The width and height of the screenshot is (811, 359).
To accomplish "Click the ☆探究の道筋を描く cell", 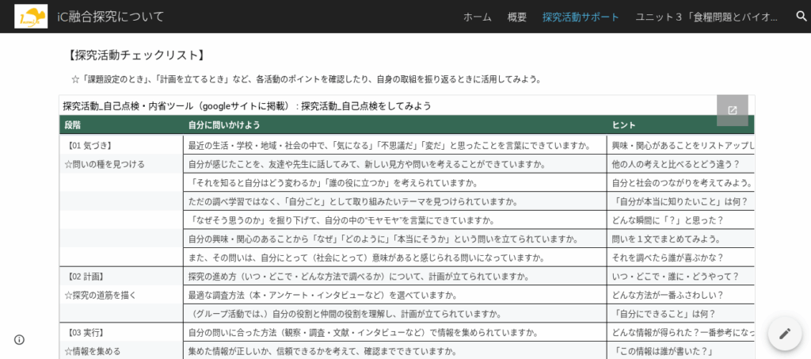I will click(101, 295).
